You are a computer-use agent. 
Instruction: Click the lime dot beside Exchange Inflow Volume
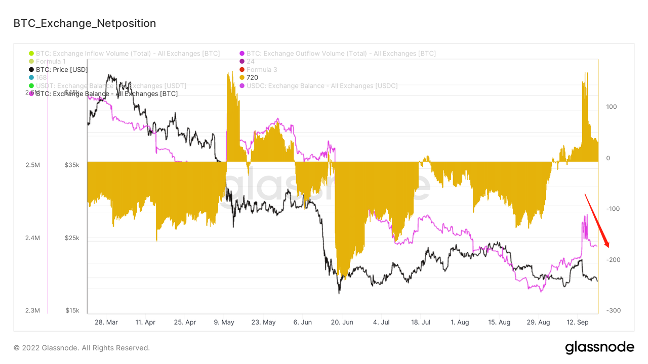(31, 54)
